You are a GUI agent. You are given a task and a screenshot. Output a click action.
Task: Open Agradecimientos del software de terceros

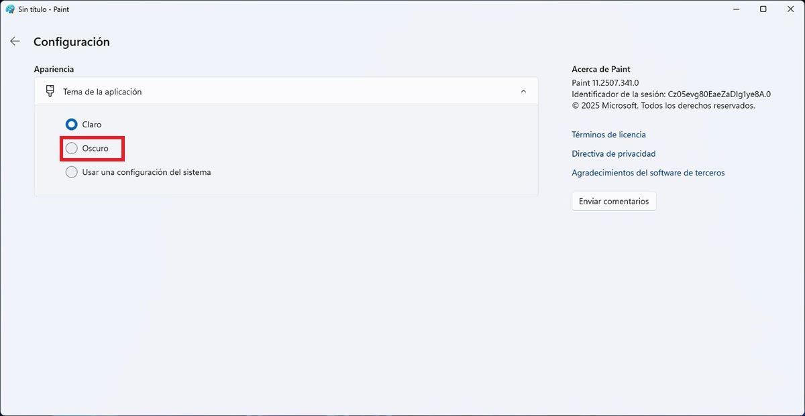[648, 173]
